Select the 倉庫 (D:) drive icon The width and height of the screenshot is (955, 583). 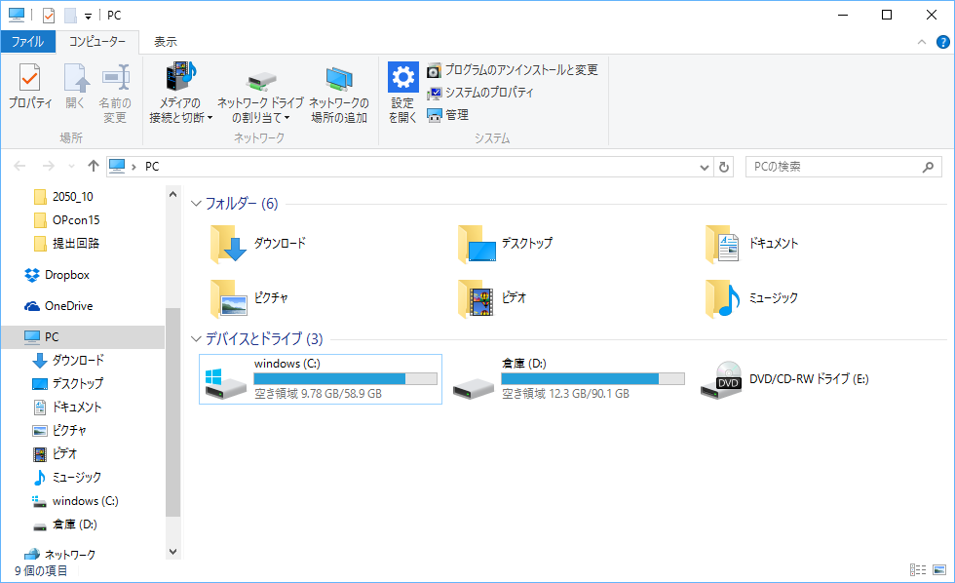click(474, 388)
